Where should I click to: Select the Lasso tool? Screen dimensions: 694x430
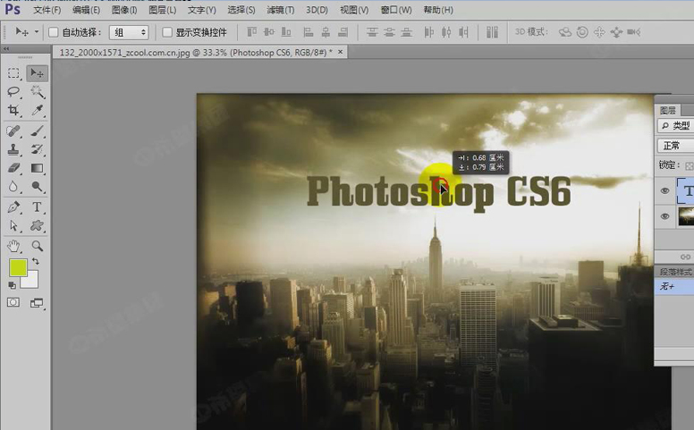click(14, 92)
